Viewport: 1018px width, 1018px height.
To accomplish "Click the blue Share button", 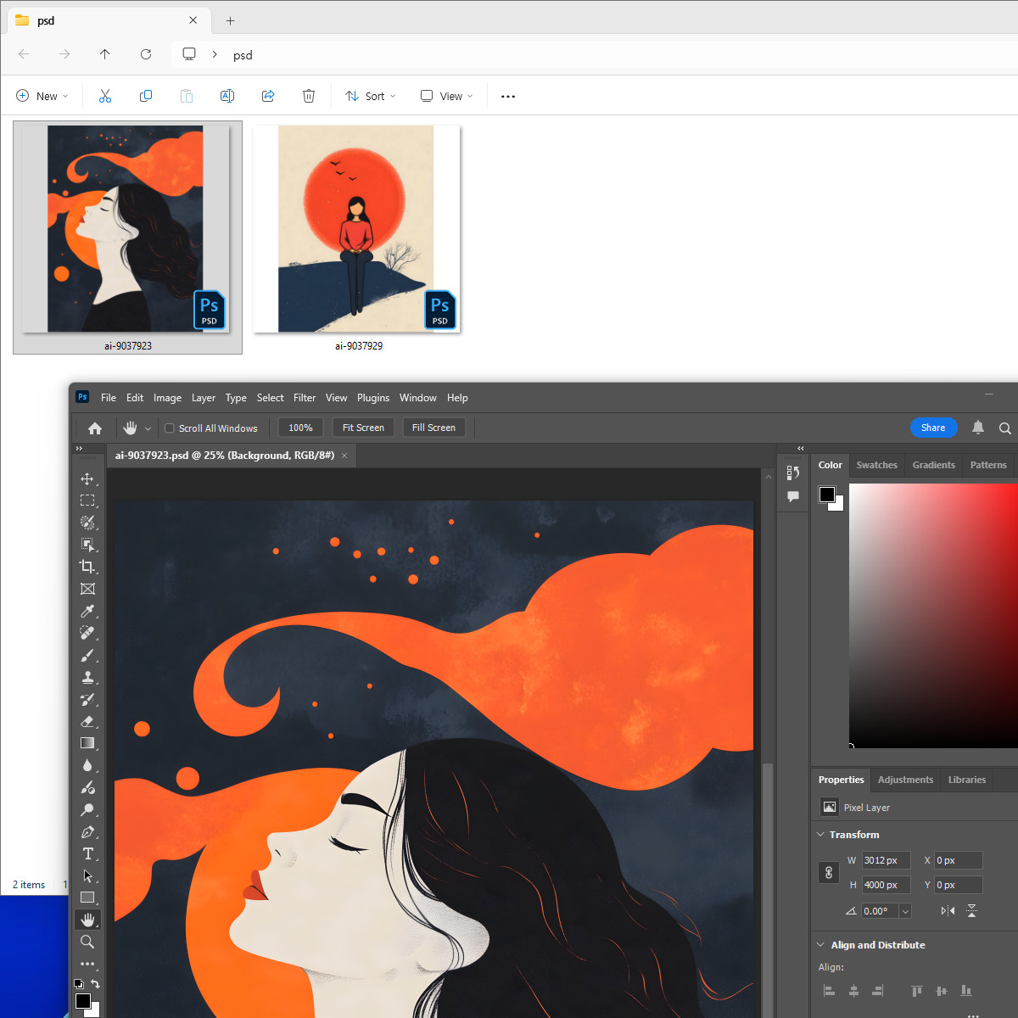I will (933, 428).
